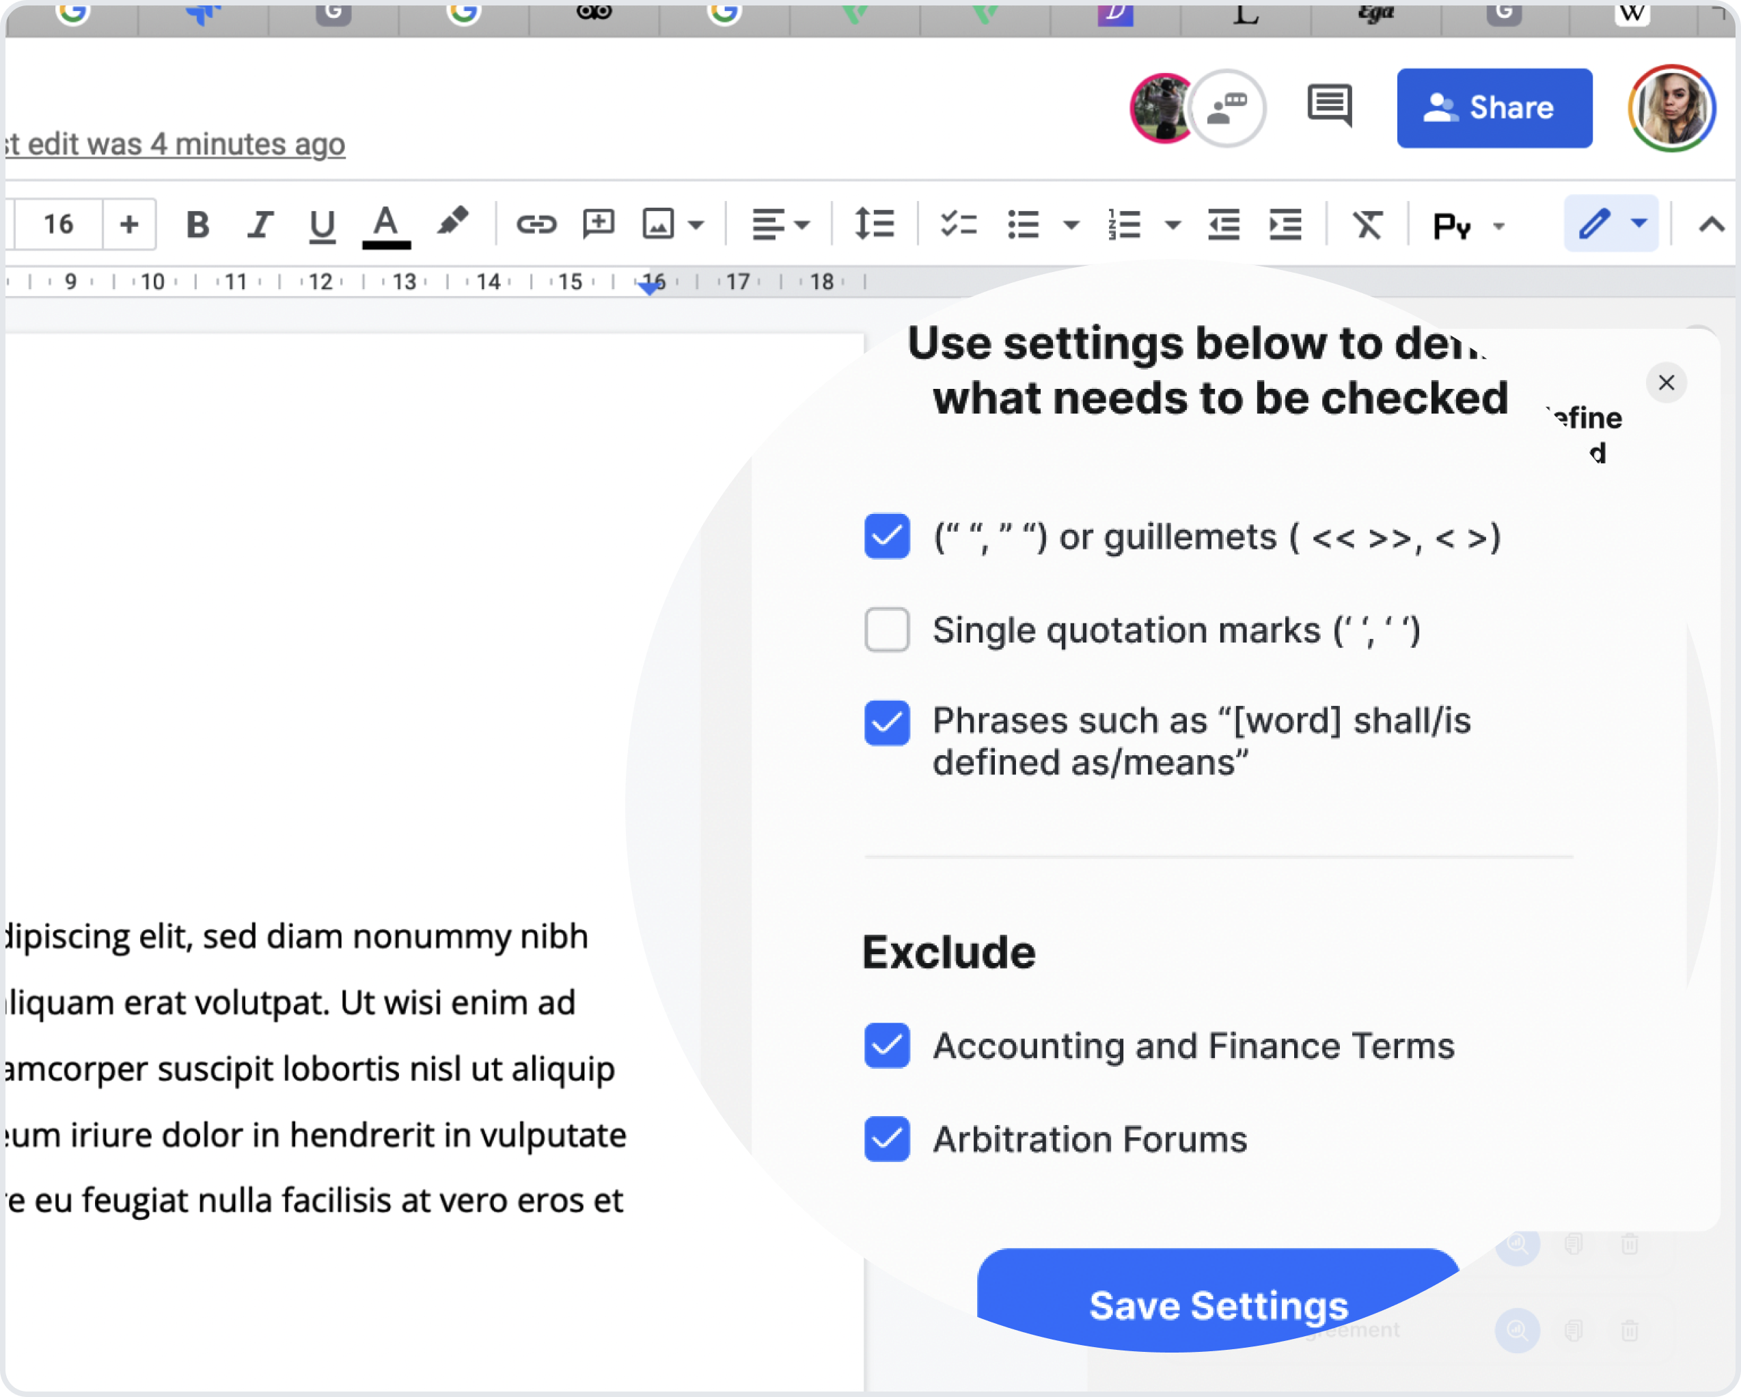Clear formatting with the crossed T icon

click(x=1368, y=224)
